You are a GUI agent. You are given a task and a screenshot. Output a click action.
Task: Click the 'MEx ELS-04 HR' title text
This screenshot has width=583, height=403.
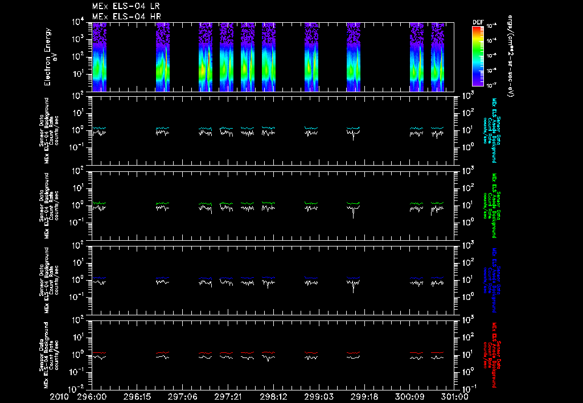tap(126, 17)
